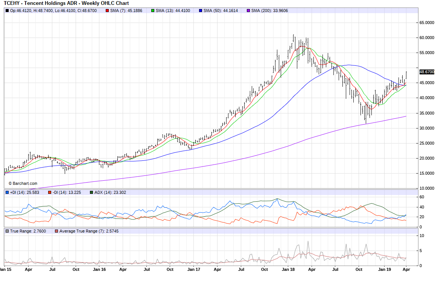Click the Barchart.com copyright text
The width and height of the screenshot is (435, 281).
click(23, 184)
